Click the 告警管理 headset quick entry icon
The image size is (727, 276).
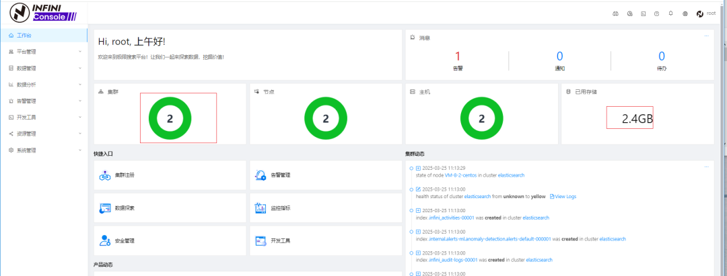click(x=260, y=175)
